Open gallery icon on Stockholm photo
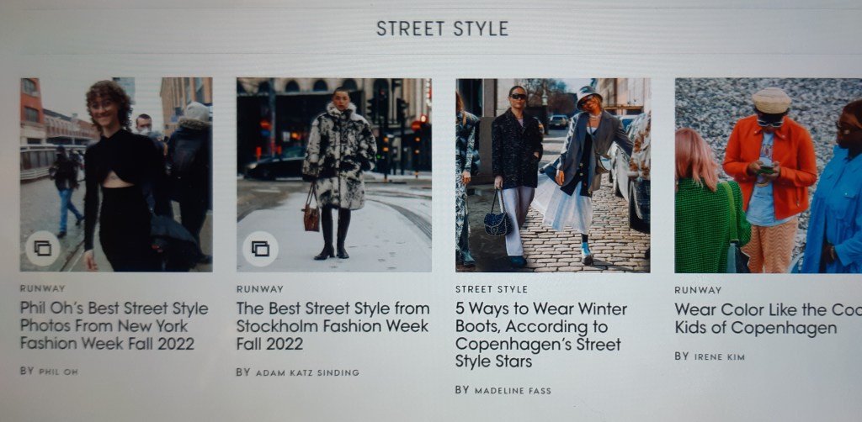This screenshot has width=862, height=422. coord(261,249)
